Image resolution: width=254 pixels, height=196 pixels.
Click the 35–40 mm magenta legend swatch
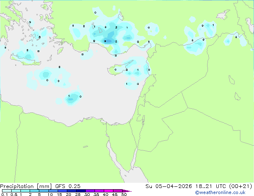click(x=99, y=191)
